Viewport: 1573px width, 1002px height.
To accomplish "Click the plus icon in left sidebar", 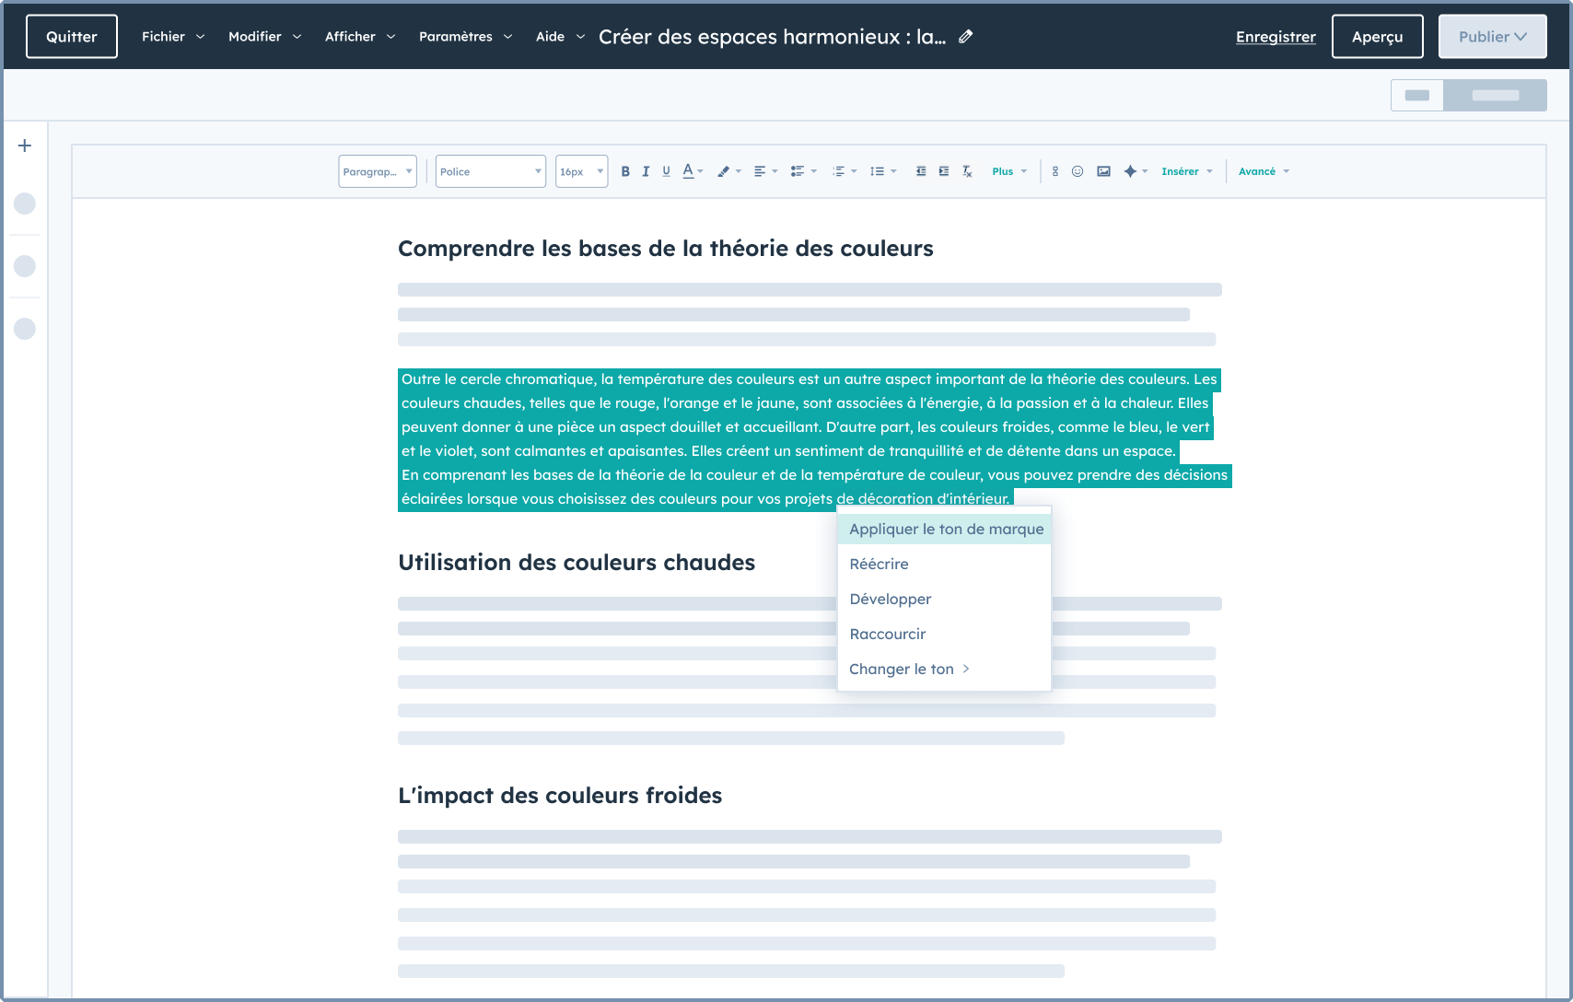I will coord(25,146).
